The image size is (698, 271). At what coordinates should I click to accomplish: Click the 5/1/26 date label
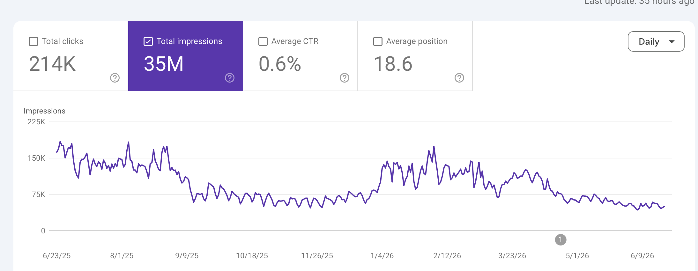click(577, 256)
